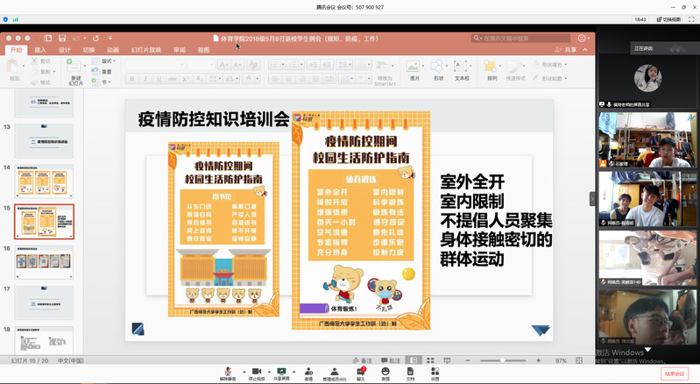Click the Clear Formatting icon
The image size is (700, 384).
(253, 65)
